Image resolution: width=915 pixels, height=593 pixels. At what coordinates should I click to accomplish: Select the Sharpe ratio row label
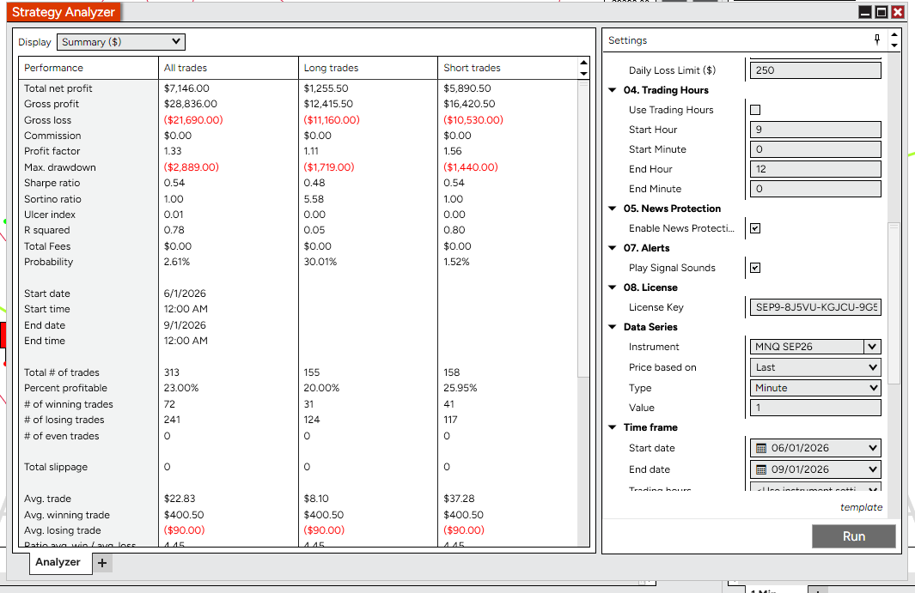click(x=52, y=183)
